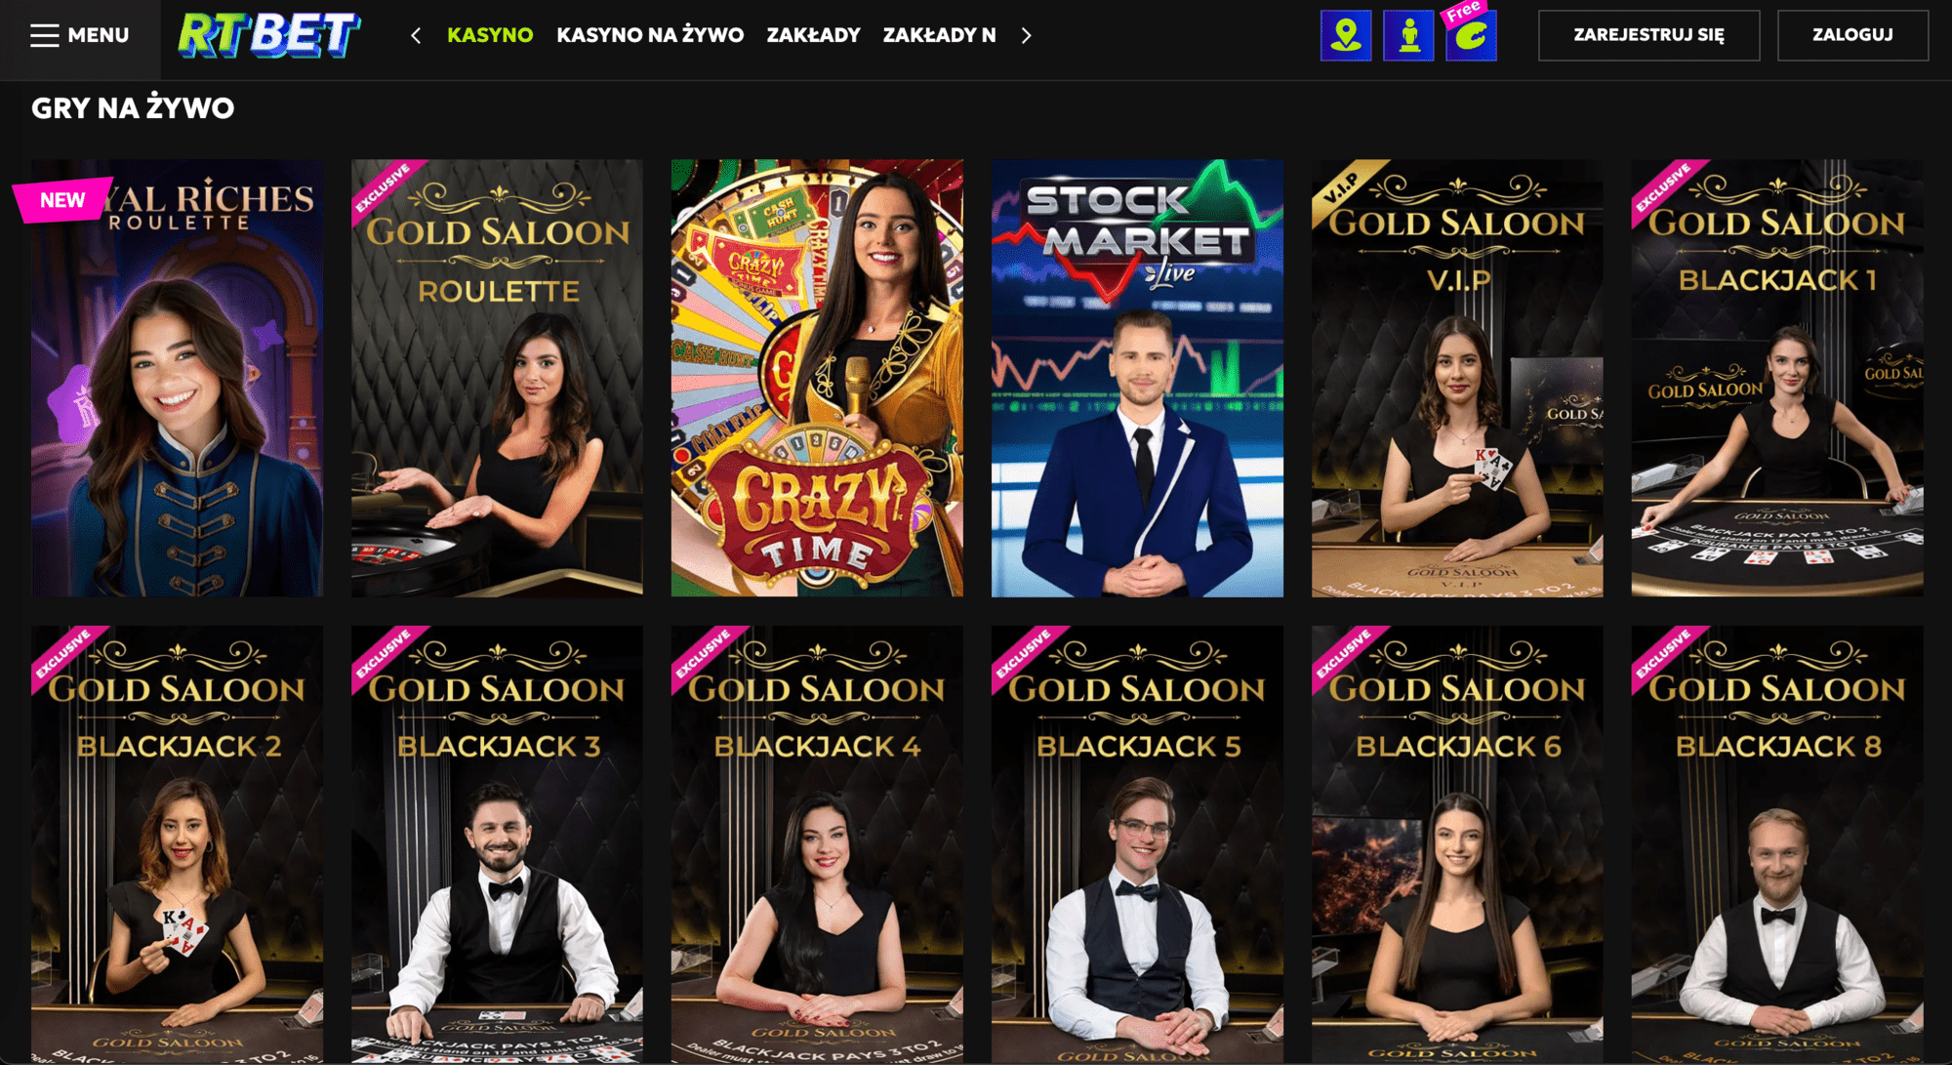Click the ZAREJESTRUJ SIĘ button
1952x1065 pixels.
(1648, 35)
